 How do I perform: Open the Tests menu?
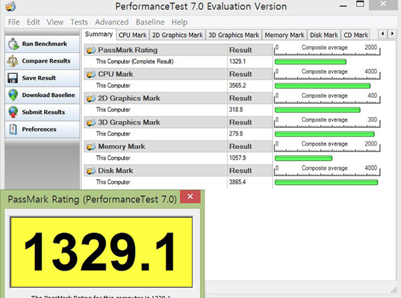[x=79, y=22]
